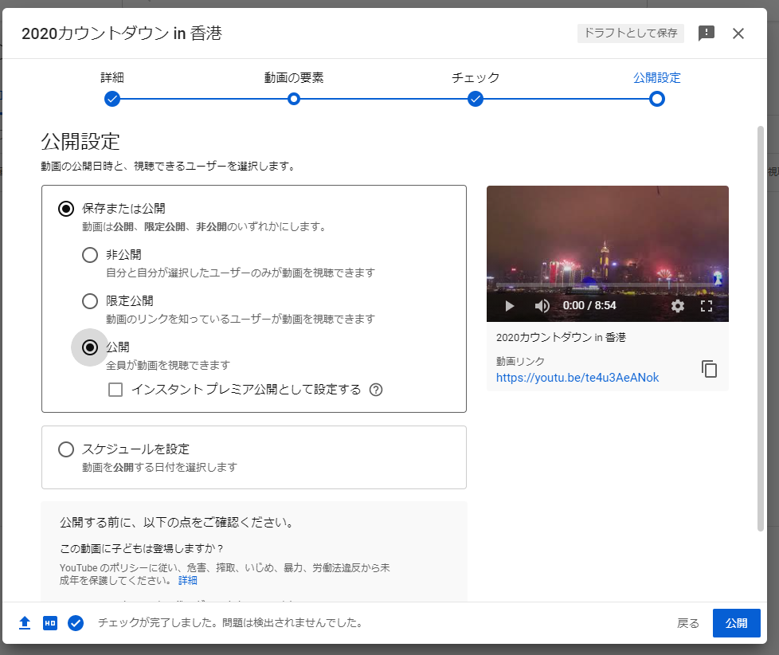779x655 pixels.
Task: Open the youtu.be video link
Action: (577, 378)
